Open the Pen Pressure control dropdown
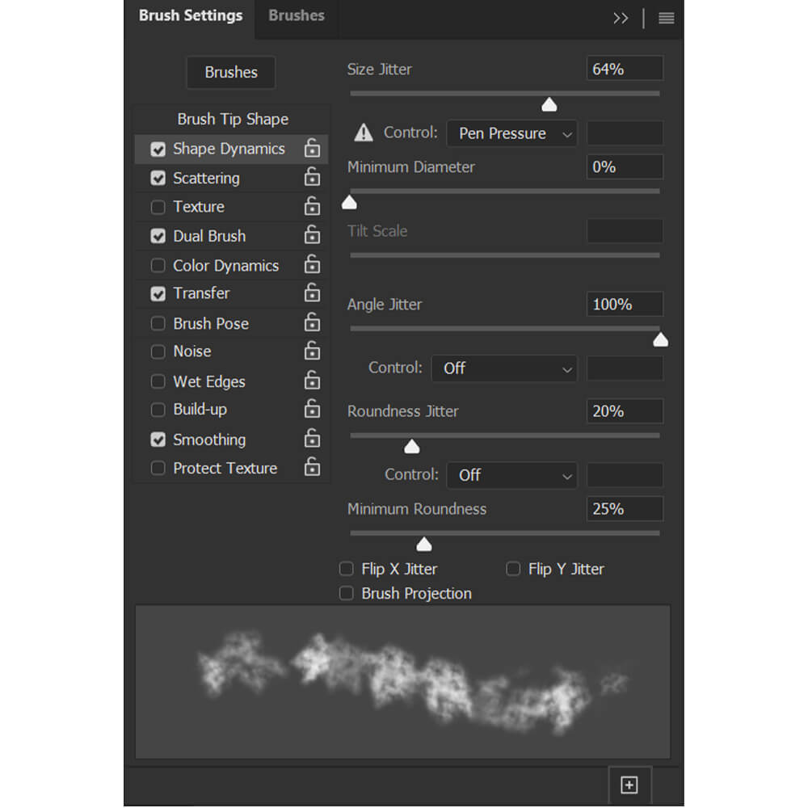808x808 pixels. [511, 133]
